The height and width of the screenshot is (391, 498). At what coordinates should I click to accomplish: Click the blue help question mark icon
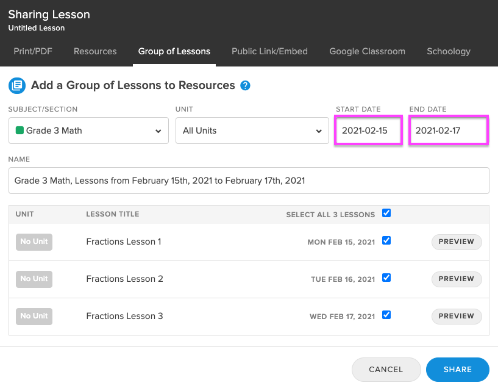click(245, 85)
